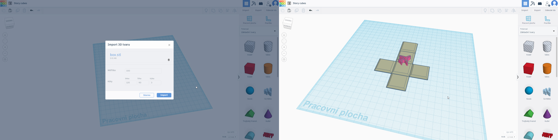
Task: Click the trash icon next to box.stl
Action: coord(169,60)
